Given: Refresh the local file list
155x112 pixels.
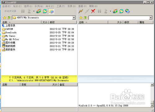Looking at the screenshot, I should 45,11.
